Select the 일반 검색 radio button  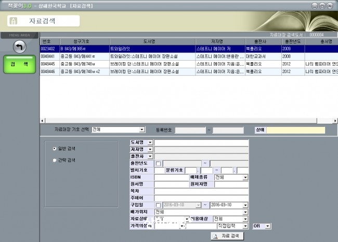tap(55, 149)
